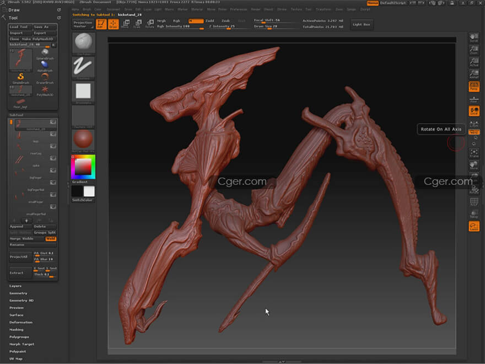
Task: Click the AAHalf icon
Action: [474, 74]
